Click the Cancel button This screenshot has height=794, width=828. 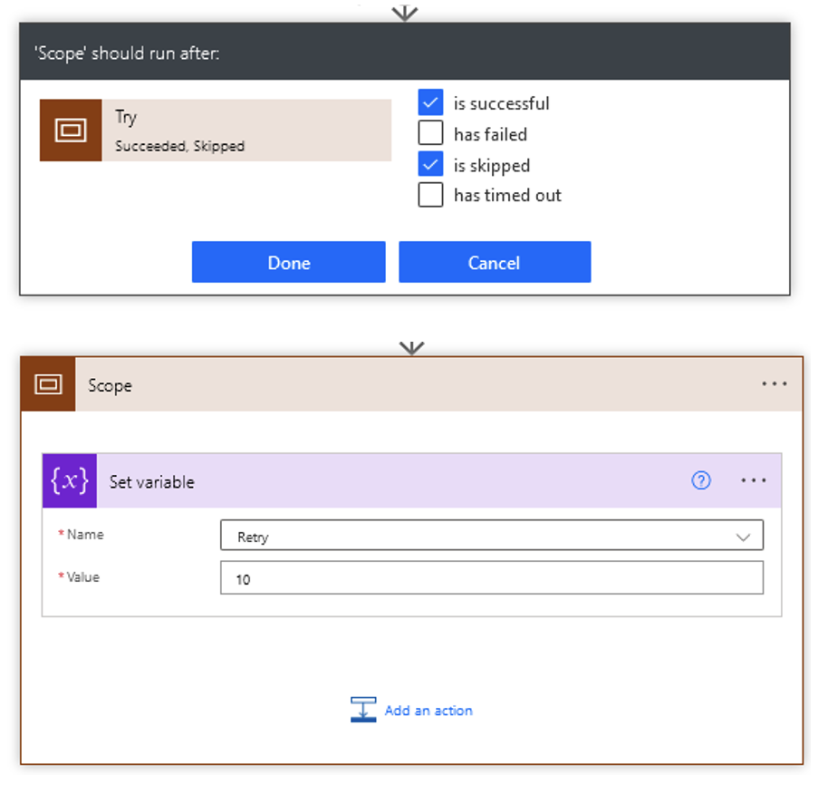click(495, 262)
